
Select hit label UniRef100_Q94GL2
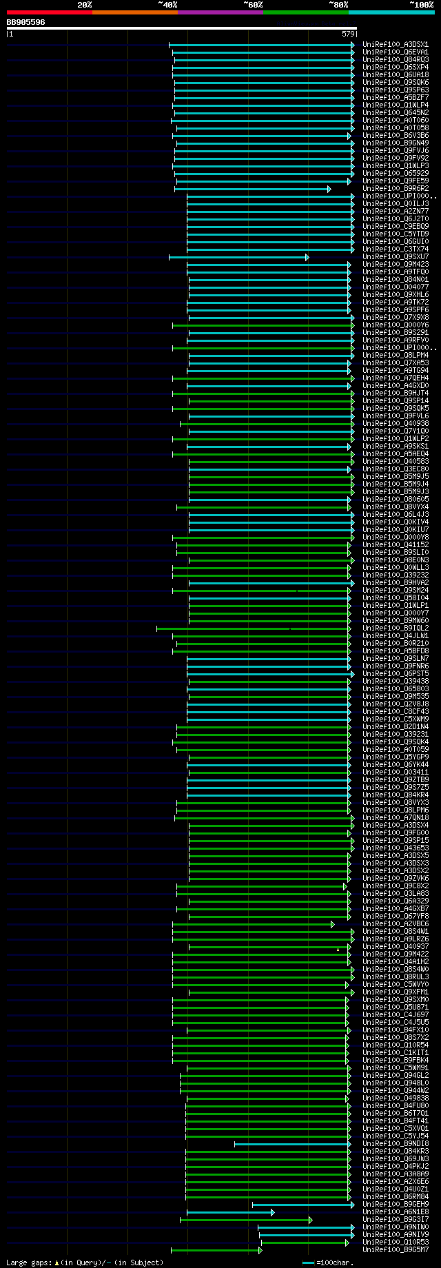click(x=396, y=1075)
